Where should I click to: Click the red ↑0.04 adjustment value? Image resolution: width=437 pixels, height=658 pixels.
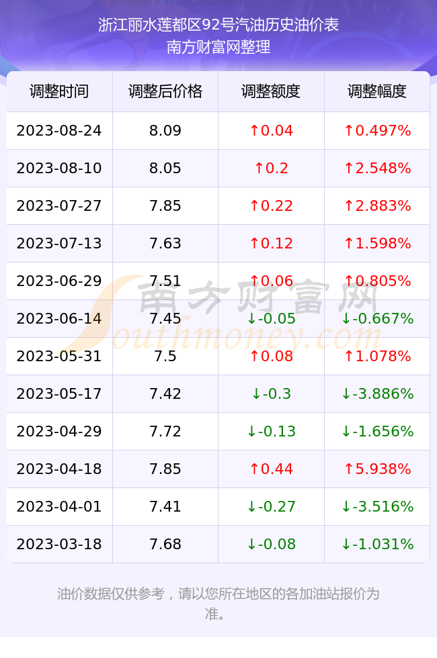coord(271,130)
